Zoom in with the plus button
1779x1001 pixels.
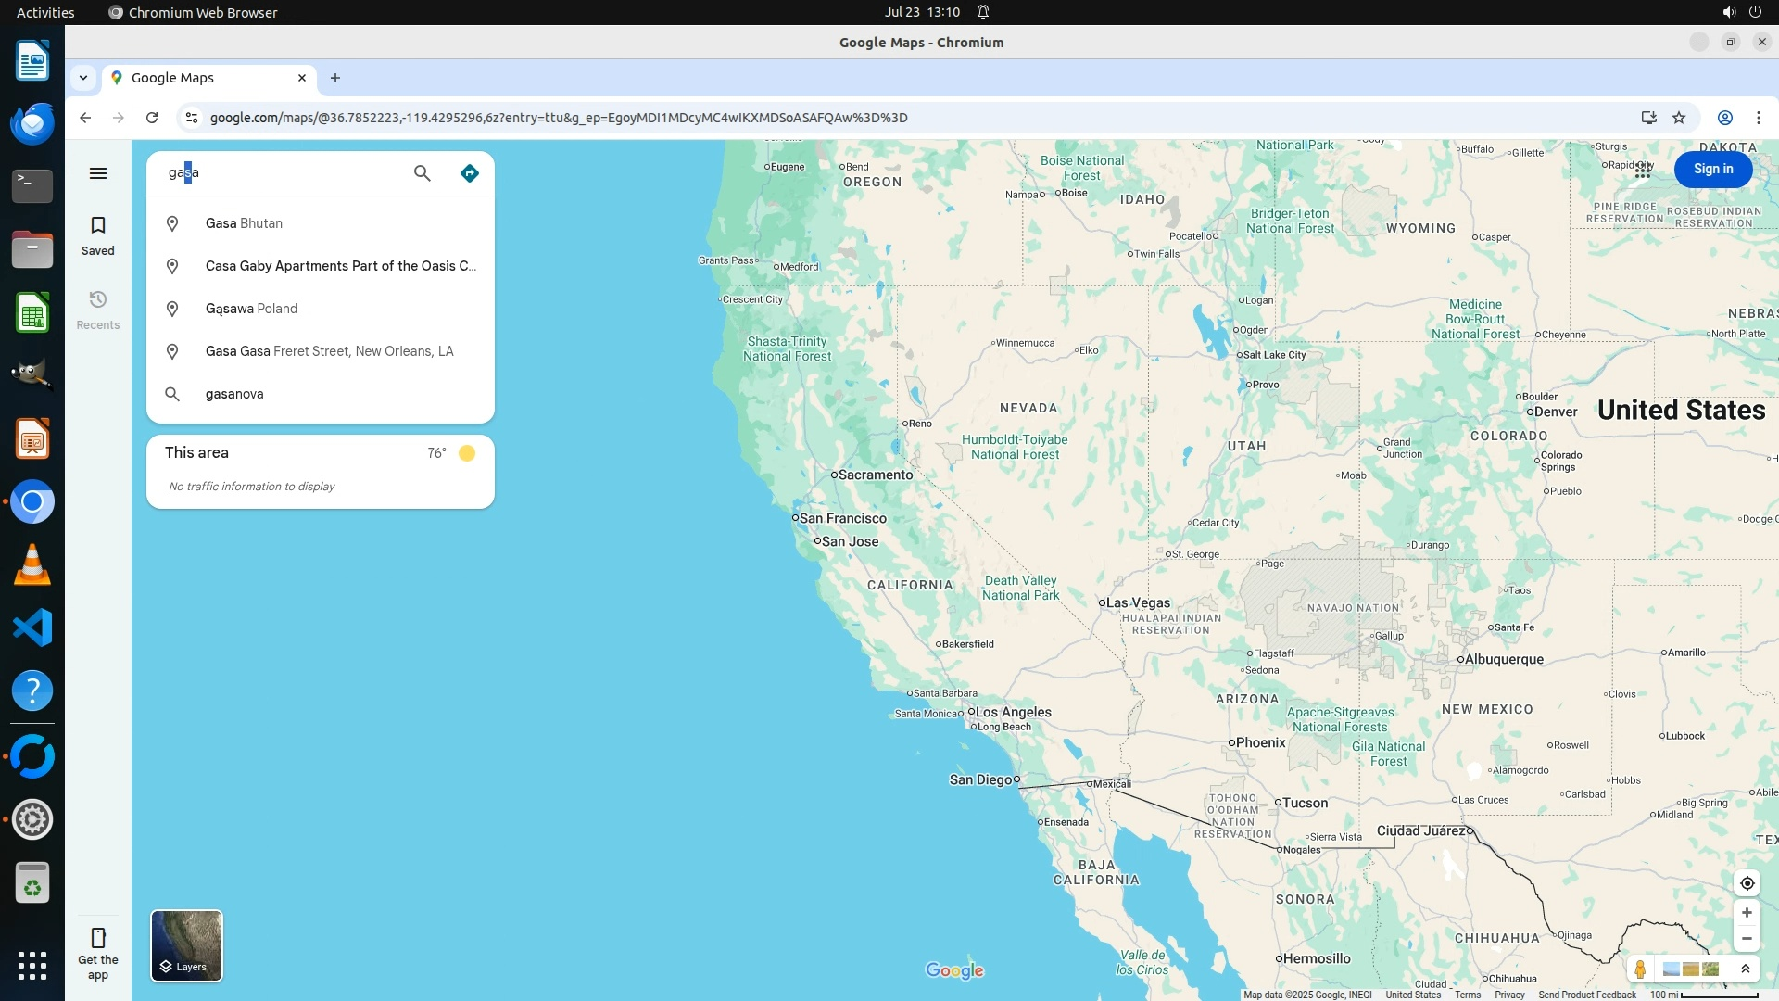pyautogui.click(x=1747, y=913)
